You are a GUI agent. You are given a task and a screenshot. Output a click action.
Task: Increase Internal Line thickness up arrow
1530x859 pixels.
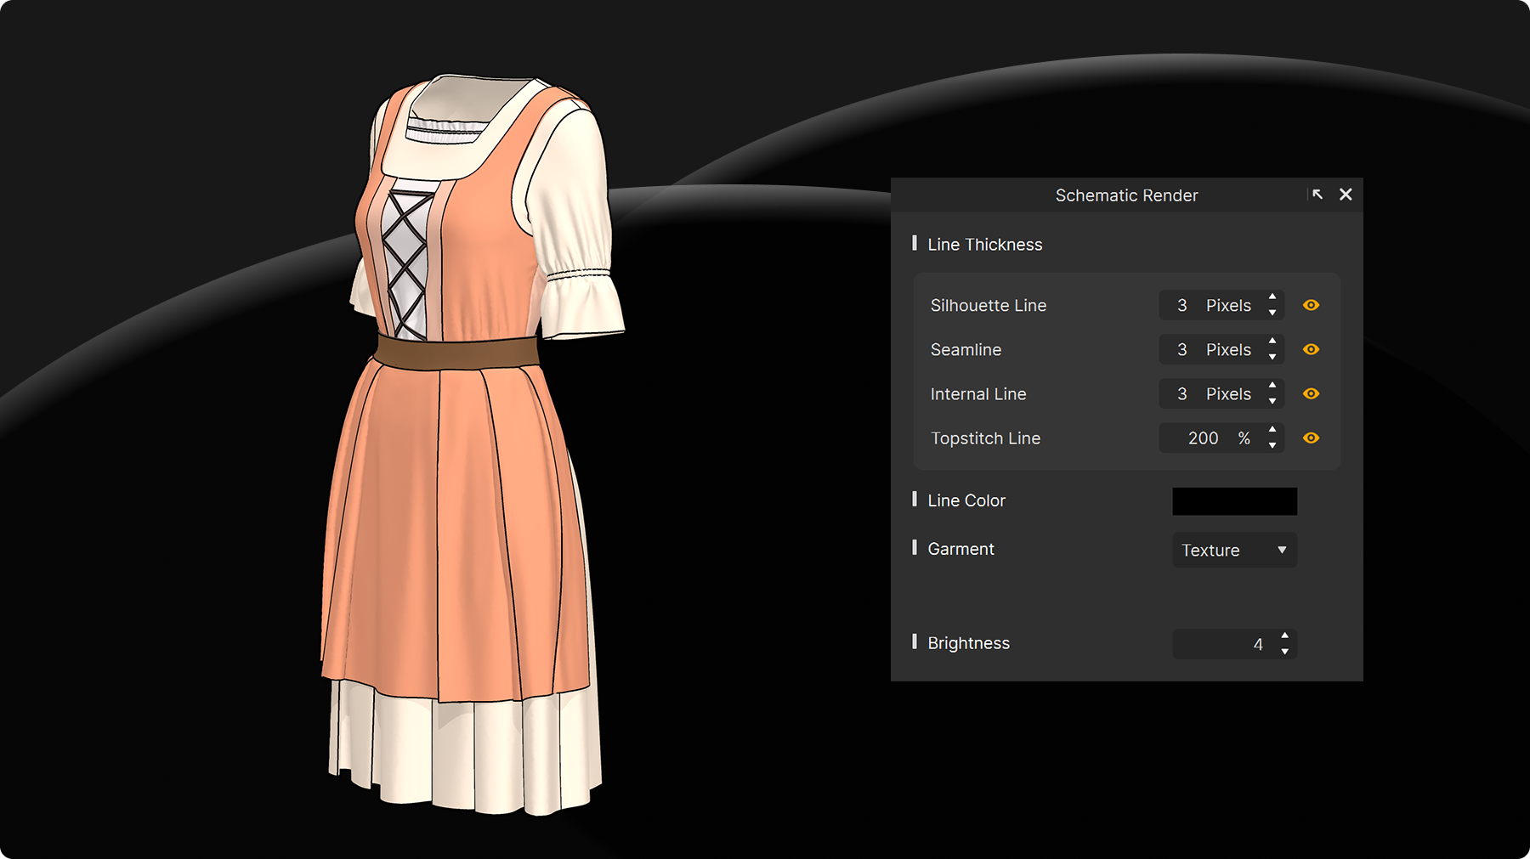(x=1272, y=385)
